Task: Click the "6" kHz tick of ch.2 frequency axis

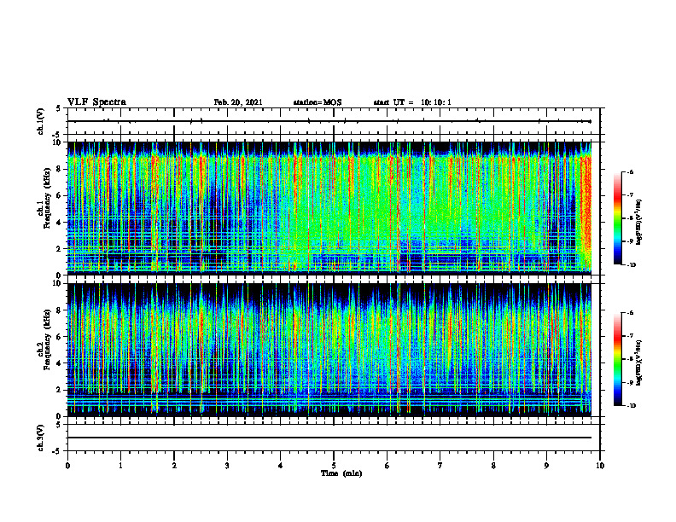Action: coord(60,336)
